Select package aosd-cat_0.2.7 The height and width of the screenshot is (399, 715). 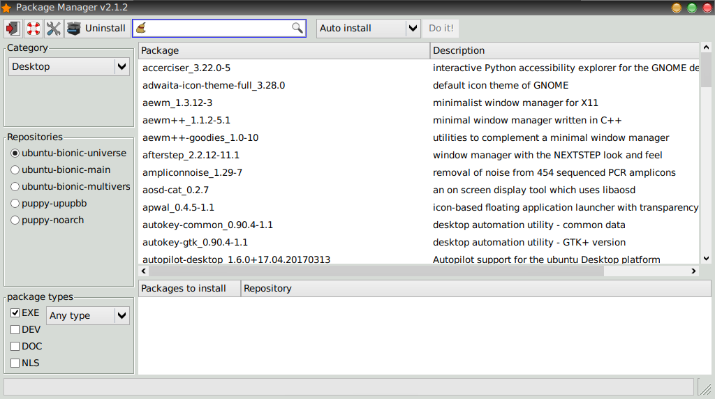[x=175, y=190]
